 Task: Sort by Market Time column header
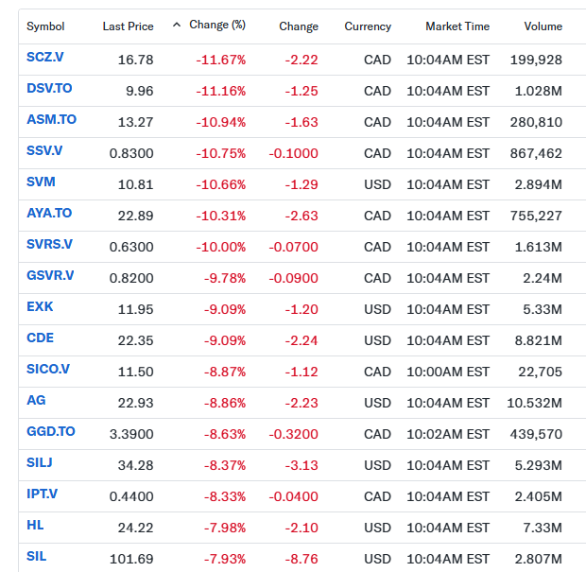pyautogui.click(x=457, y=26)
